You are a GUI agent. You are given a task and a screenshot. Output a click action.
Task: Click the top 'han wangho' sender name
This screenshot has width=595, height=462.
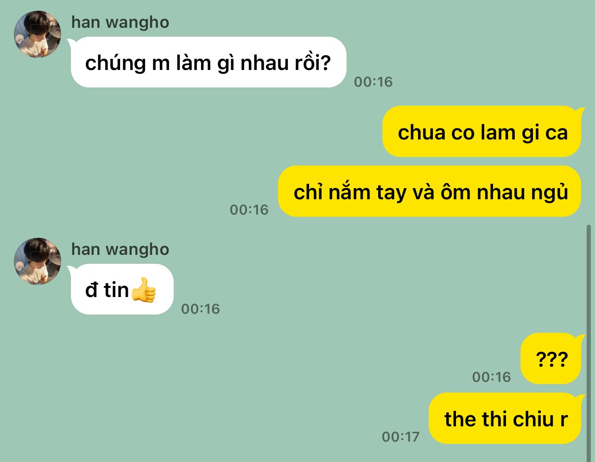[120, 22]
